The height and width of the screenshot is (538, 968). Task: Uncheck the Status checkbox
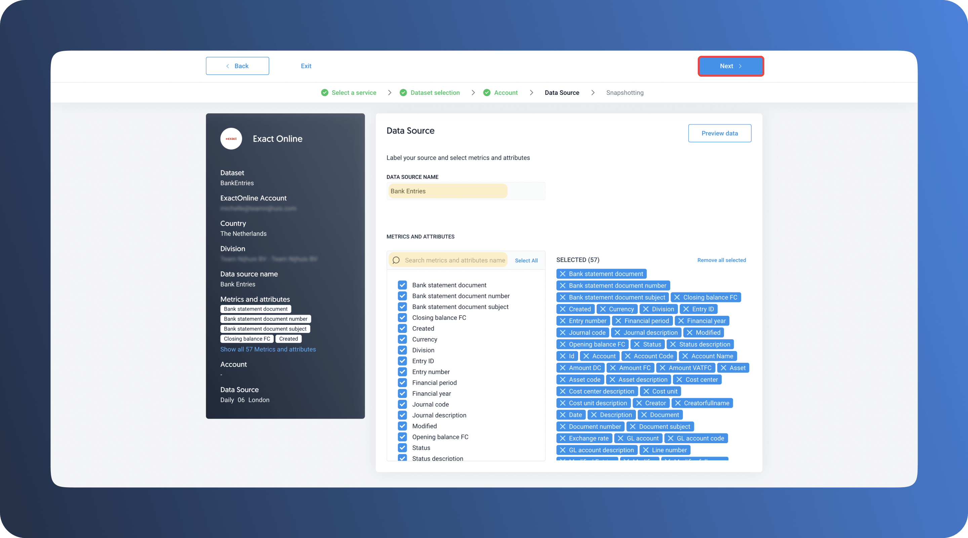(402, 448)
